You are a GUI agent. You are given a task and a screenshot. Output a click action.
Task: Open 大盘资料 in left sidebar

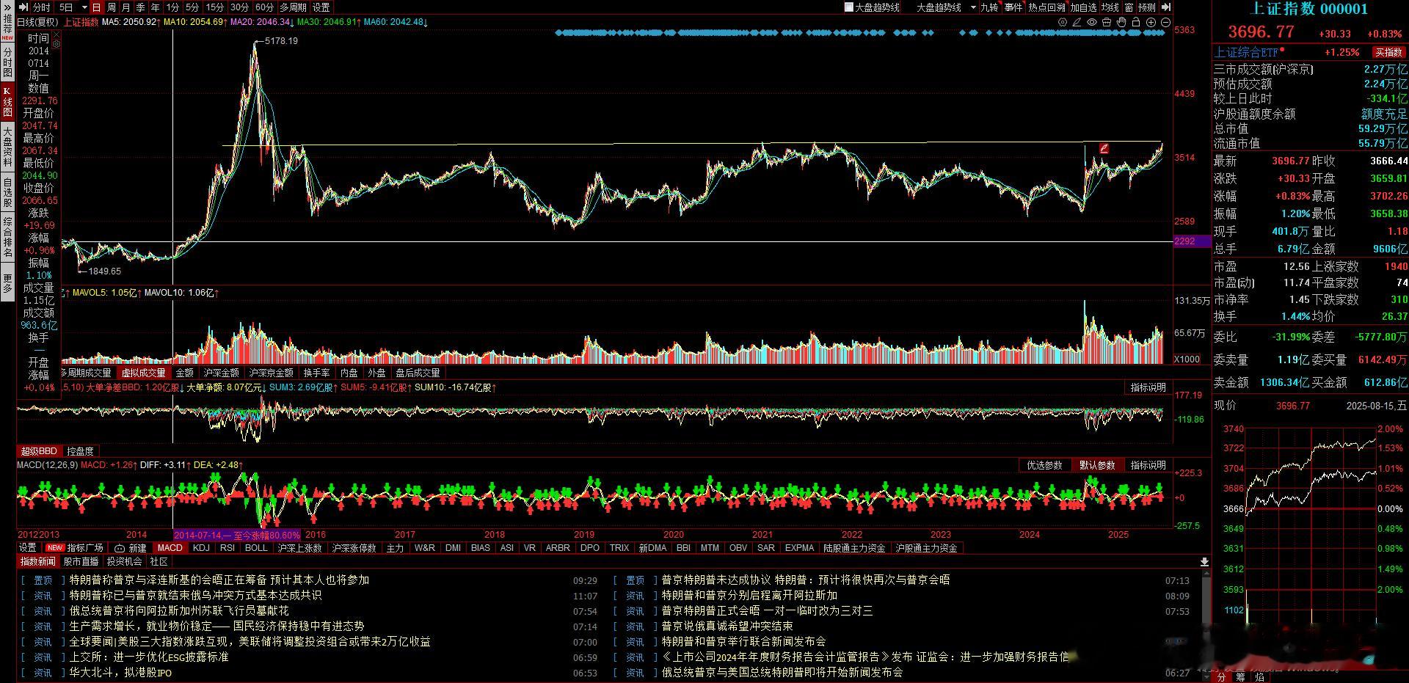7,147
